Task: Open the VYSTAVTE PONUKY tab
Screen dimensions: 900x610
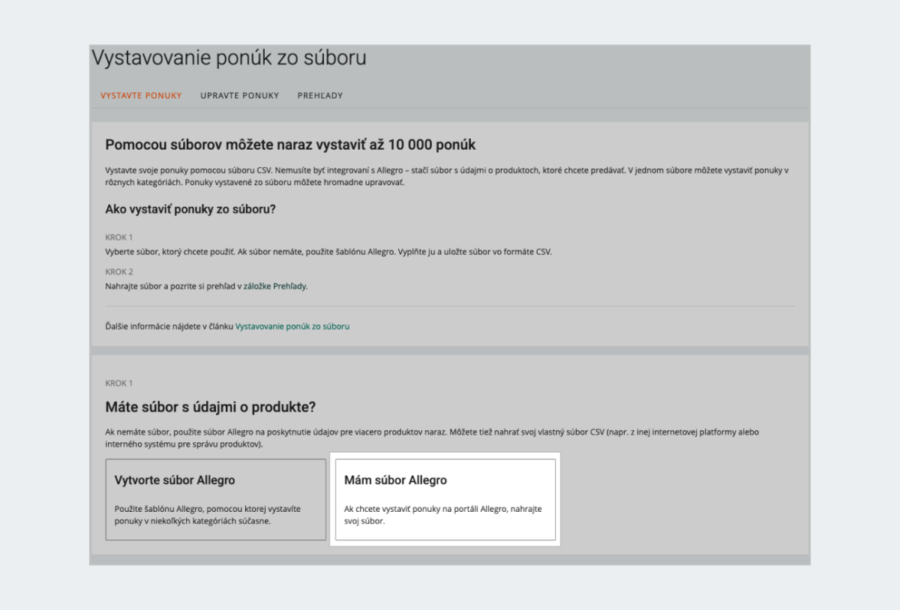Action: [141, 96]
